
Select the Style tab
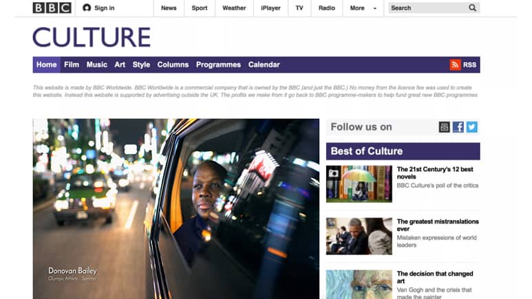tap(141, 65)
